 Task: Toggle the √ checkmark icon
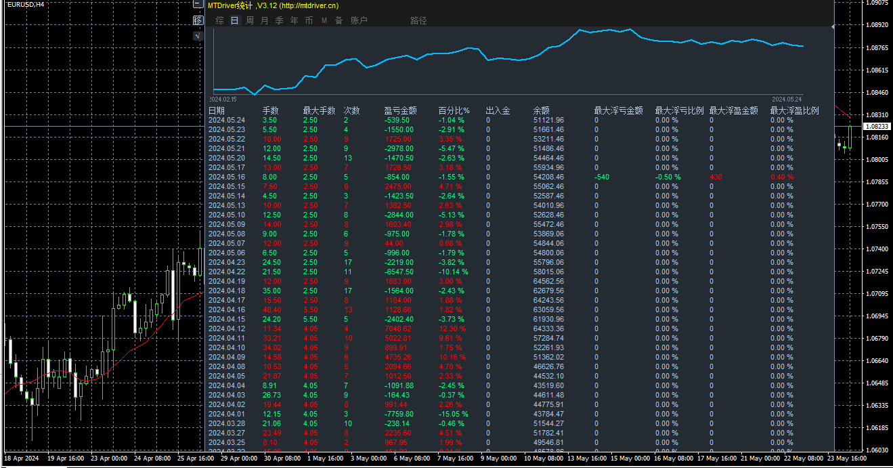point(198,36)
